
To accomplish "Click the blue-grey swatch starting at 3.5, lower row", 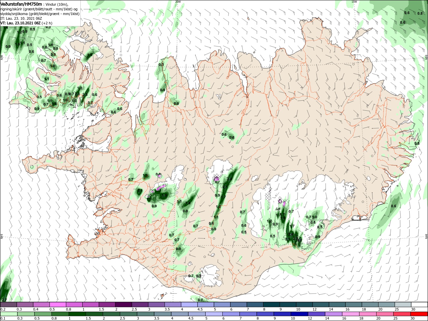I will click(163, 314).
